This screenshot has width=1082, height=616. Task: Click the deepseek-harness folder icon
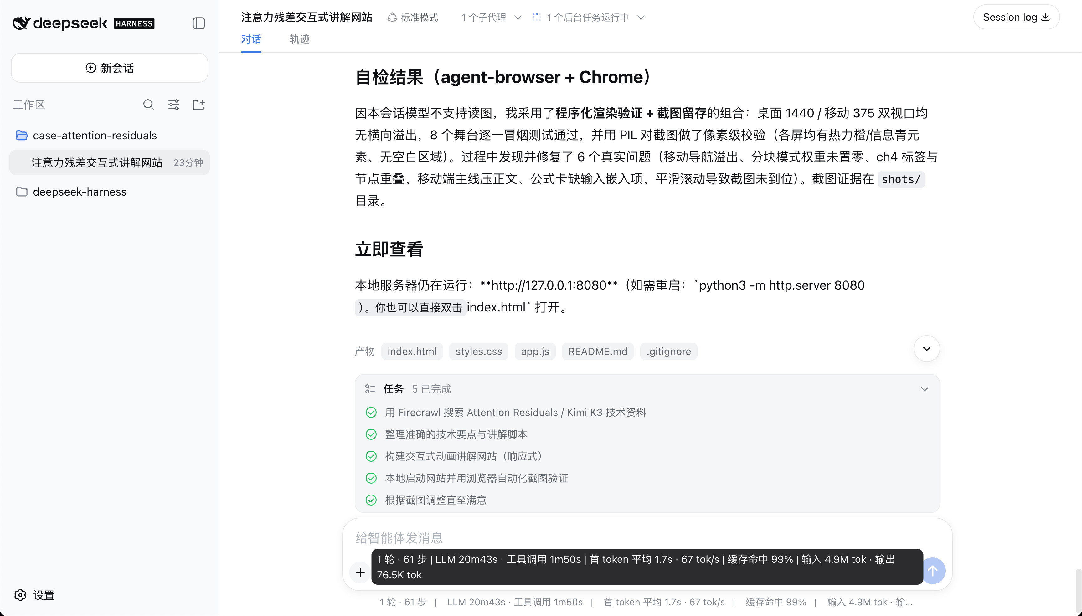coord(22,192)
